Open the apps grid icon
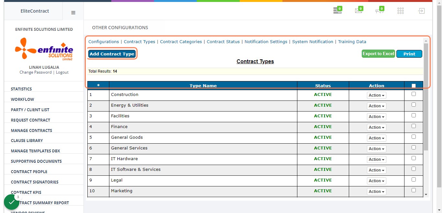The width and height of the screenshot is (442, 213). tap(401, 11)
